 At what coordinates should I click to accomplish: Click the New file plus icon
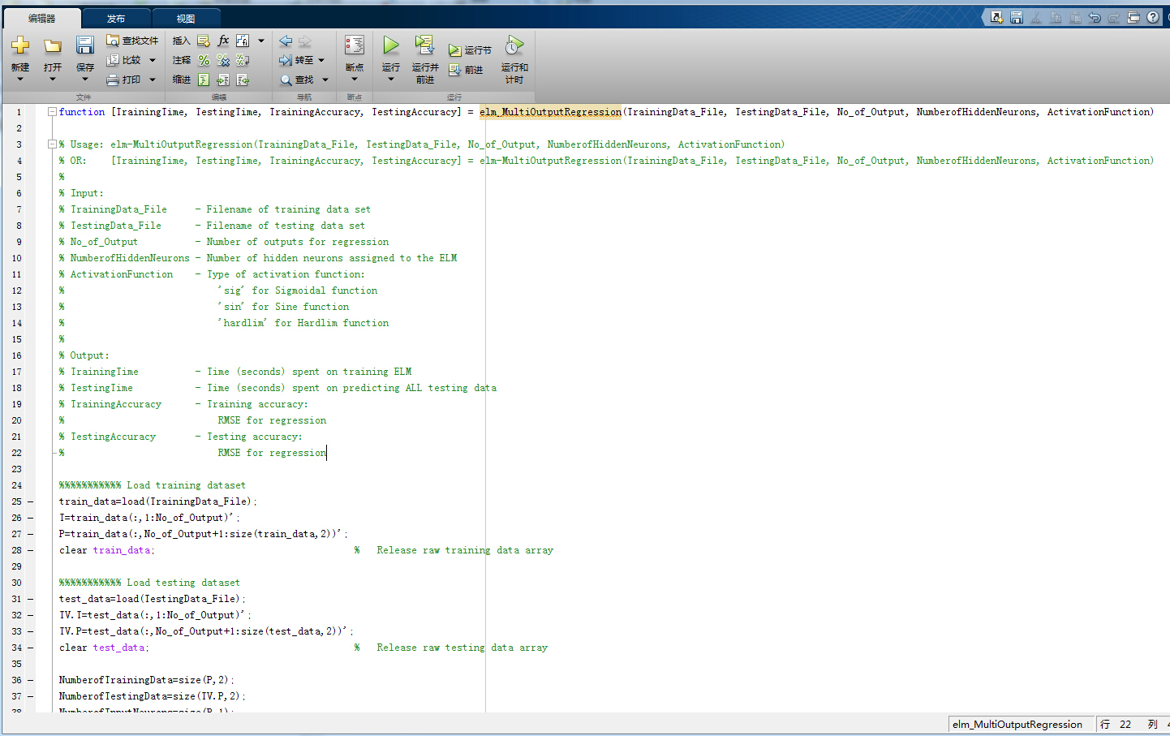point(20,45)
